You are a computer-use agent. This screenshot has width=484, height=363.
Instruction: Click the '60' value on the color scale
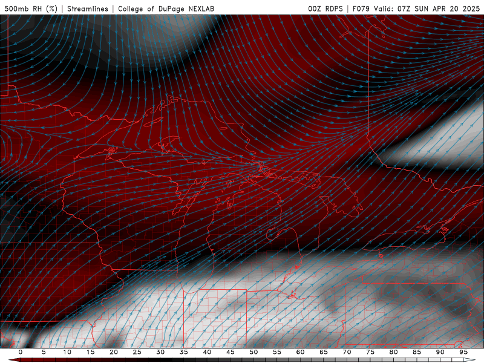tap(300, 352)
